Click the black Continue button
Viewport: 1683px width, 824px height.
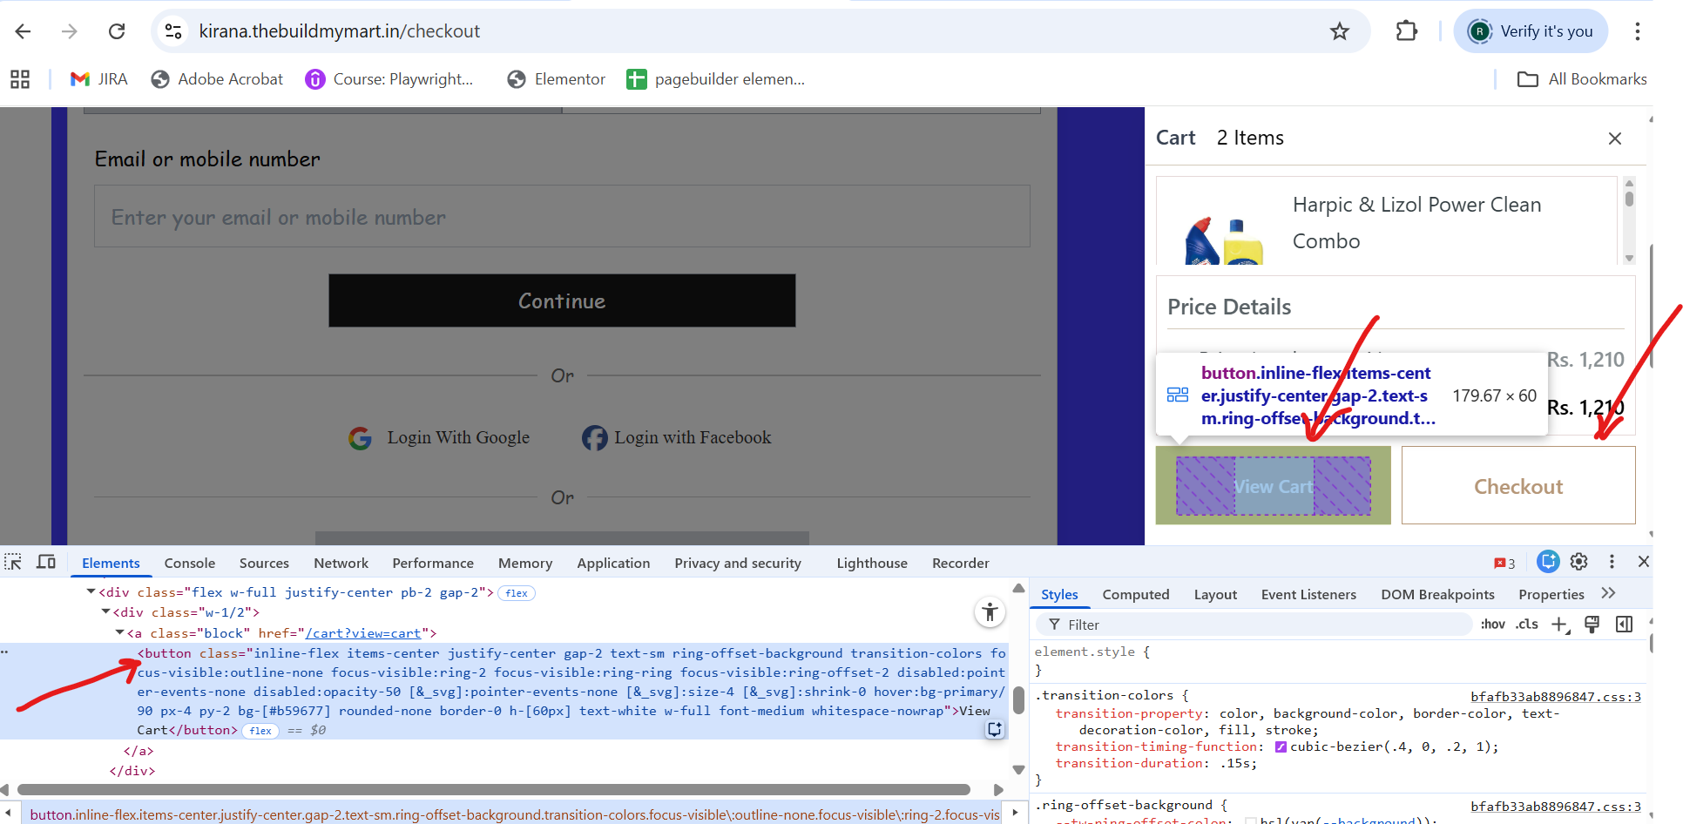[562, 301]
